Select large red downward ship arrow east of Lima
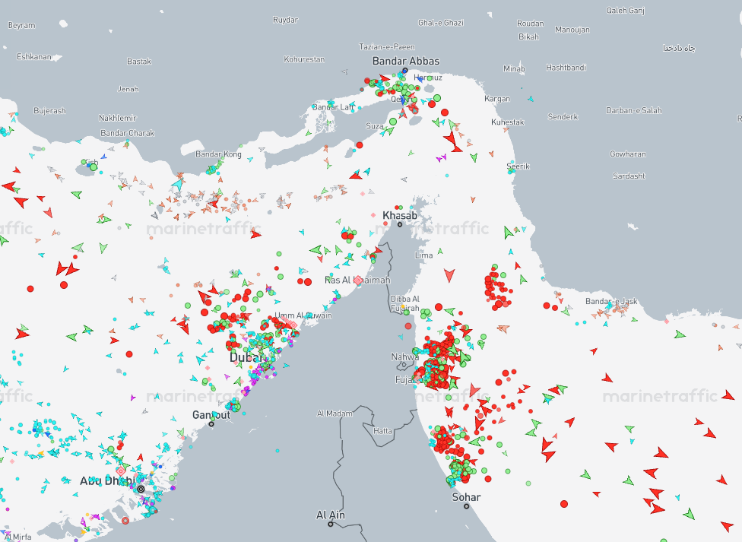742x542 pixels. point(449,275)
